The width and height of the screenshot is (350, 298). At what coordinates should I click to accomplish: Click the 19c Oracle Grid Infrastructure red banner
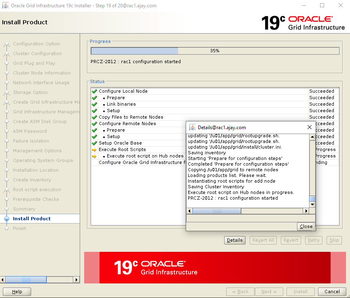tap(215, 268)
